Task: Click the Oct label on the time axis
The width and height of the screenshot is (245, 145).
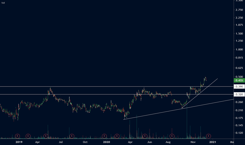Action: pyautogui.click(x=85, y=142)
